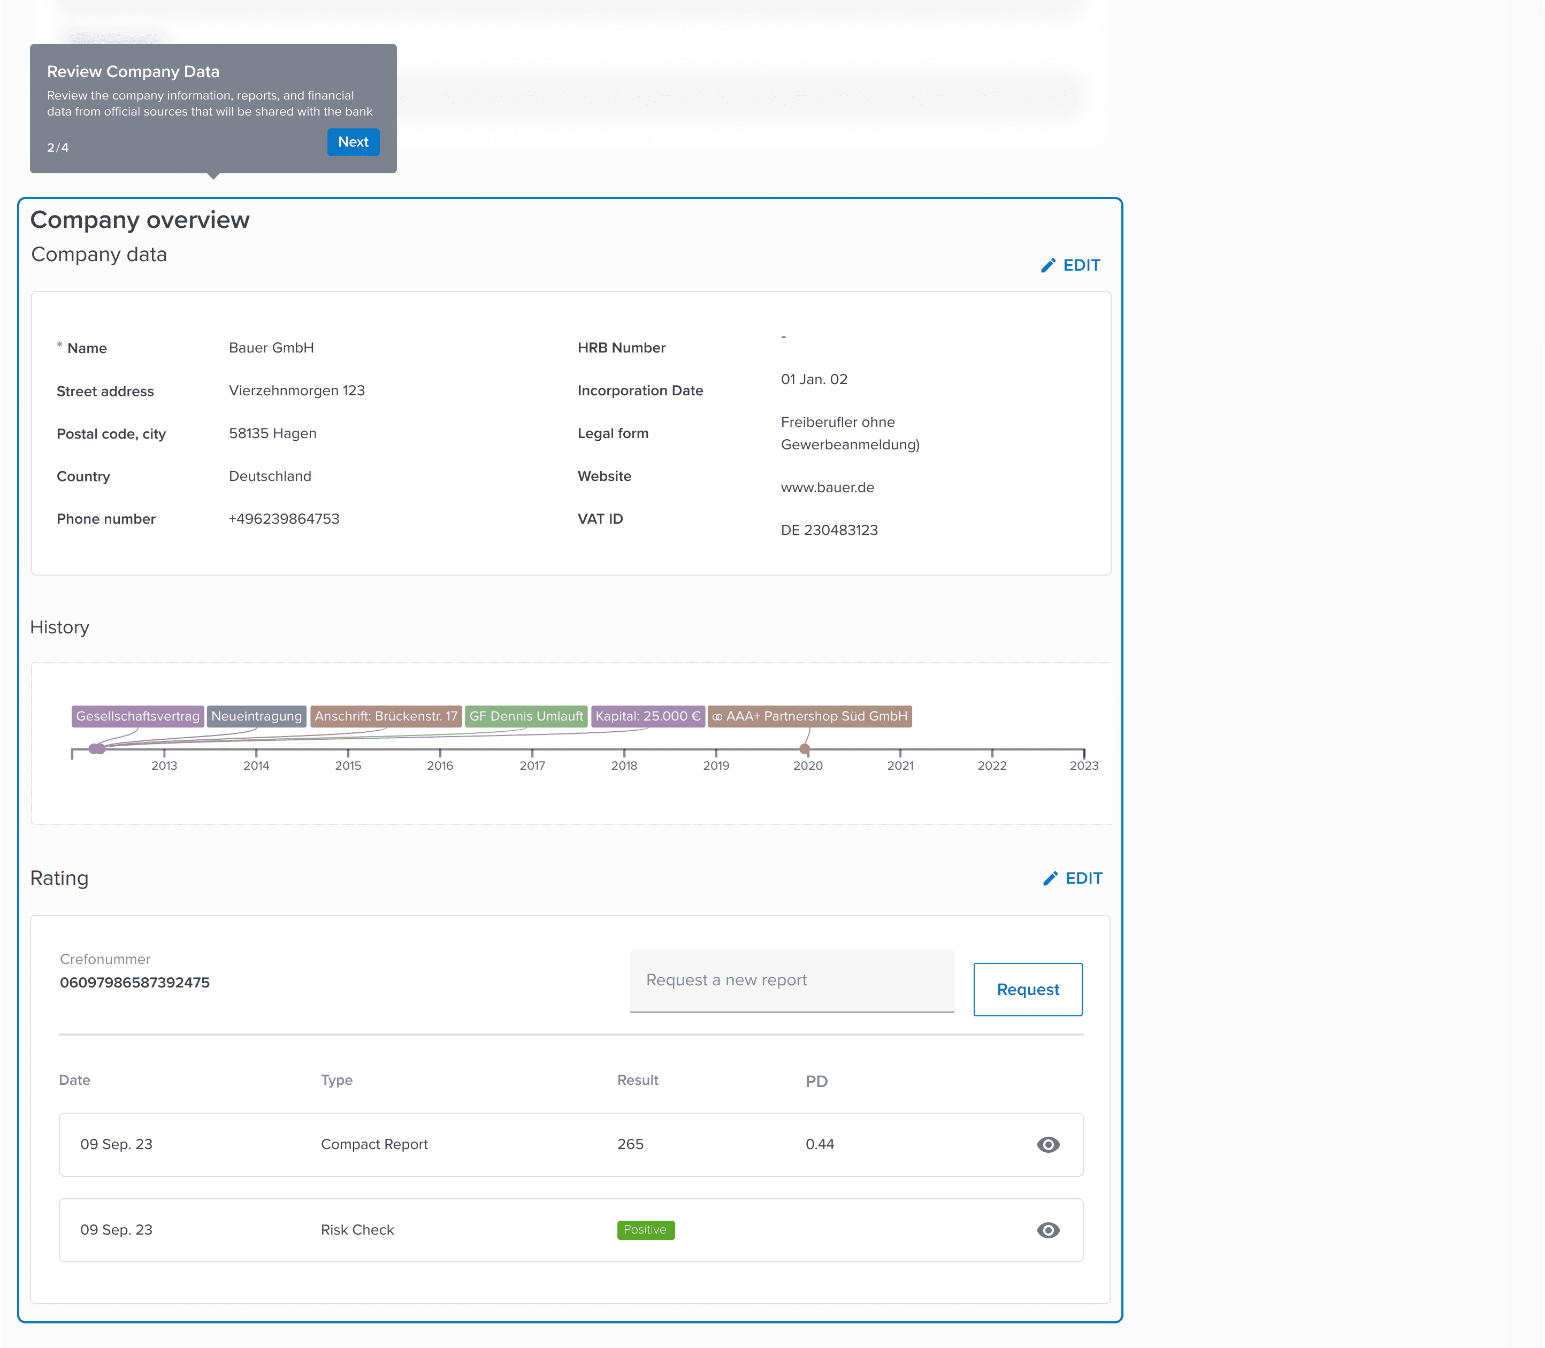1545x1348 pixels.
Task: Select the Gesellschaftsvertrag history tag
Action: click(137, 716)
